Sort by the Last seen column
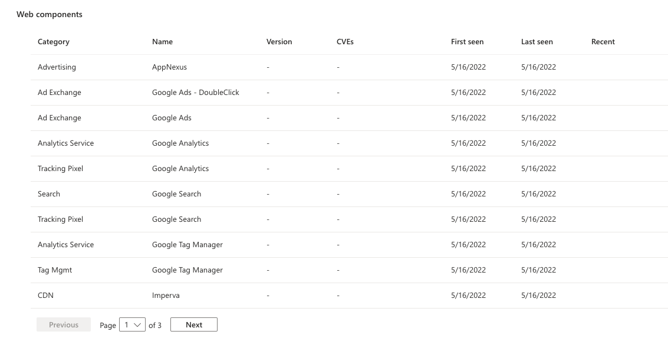The width and height of the screenshot is (668, 351). click(537, 41)
